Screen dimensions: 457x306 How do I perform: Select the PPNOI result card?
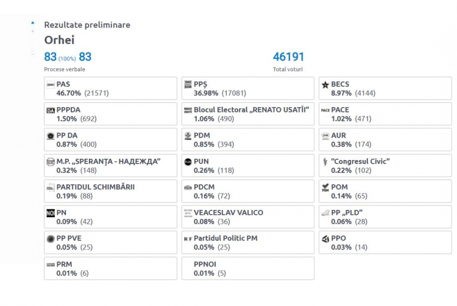pyautogui.click(x=248, y=268)
